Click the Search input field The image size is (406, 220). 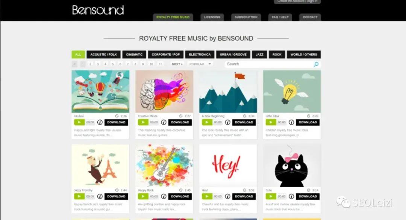[x=268, y=64]
